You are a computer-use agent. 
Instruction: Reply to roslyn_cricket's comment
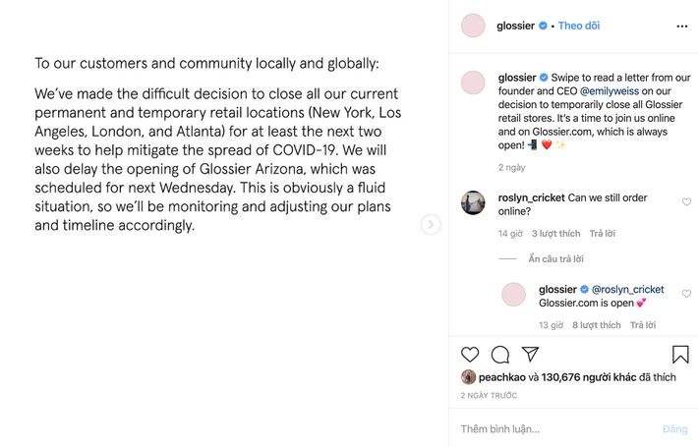tap(602, 234)
